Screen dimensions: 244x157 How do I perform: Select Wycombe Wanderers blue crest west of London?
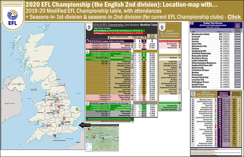coord(62,124)
